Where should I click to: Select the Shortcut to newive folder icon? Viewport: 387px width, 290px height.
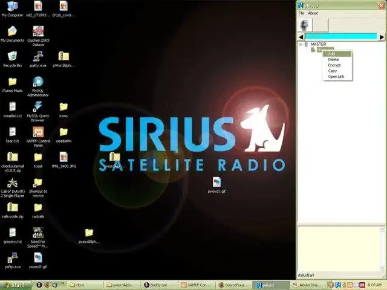click(38, 187)
